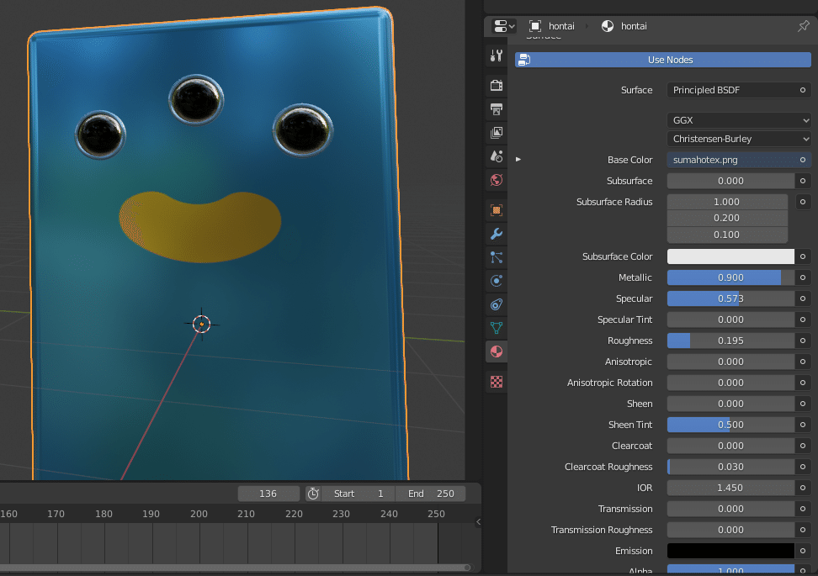Click the Specular slider
This screenshot has width=818, height=576.
point(730,299)
